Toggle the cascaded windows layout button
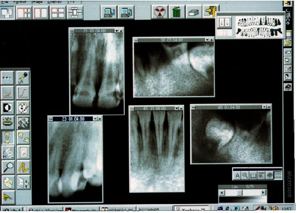297x213 pixels. 7,13
